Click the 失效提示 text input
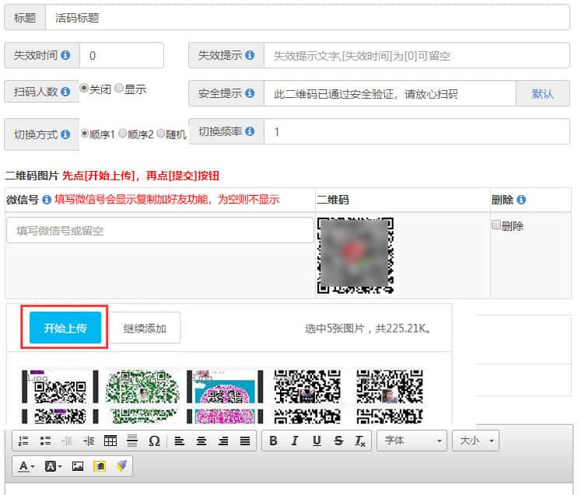This screenshot has height=495, width=578. [417, 55]
